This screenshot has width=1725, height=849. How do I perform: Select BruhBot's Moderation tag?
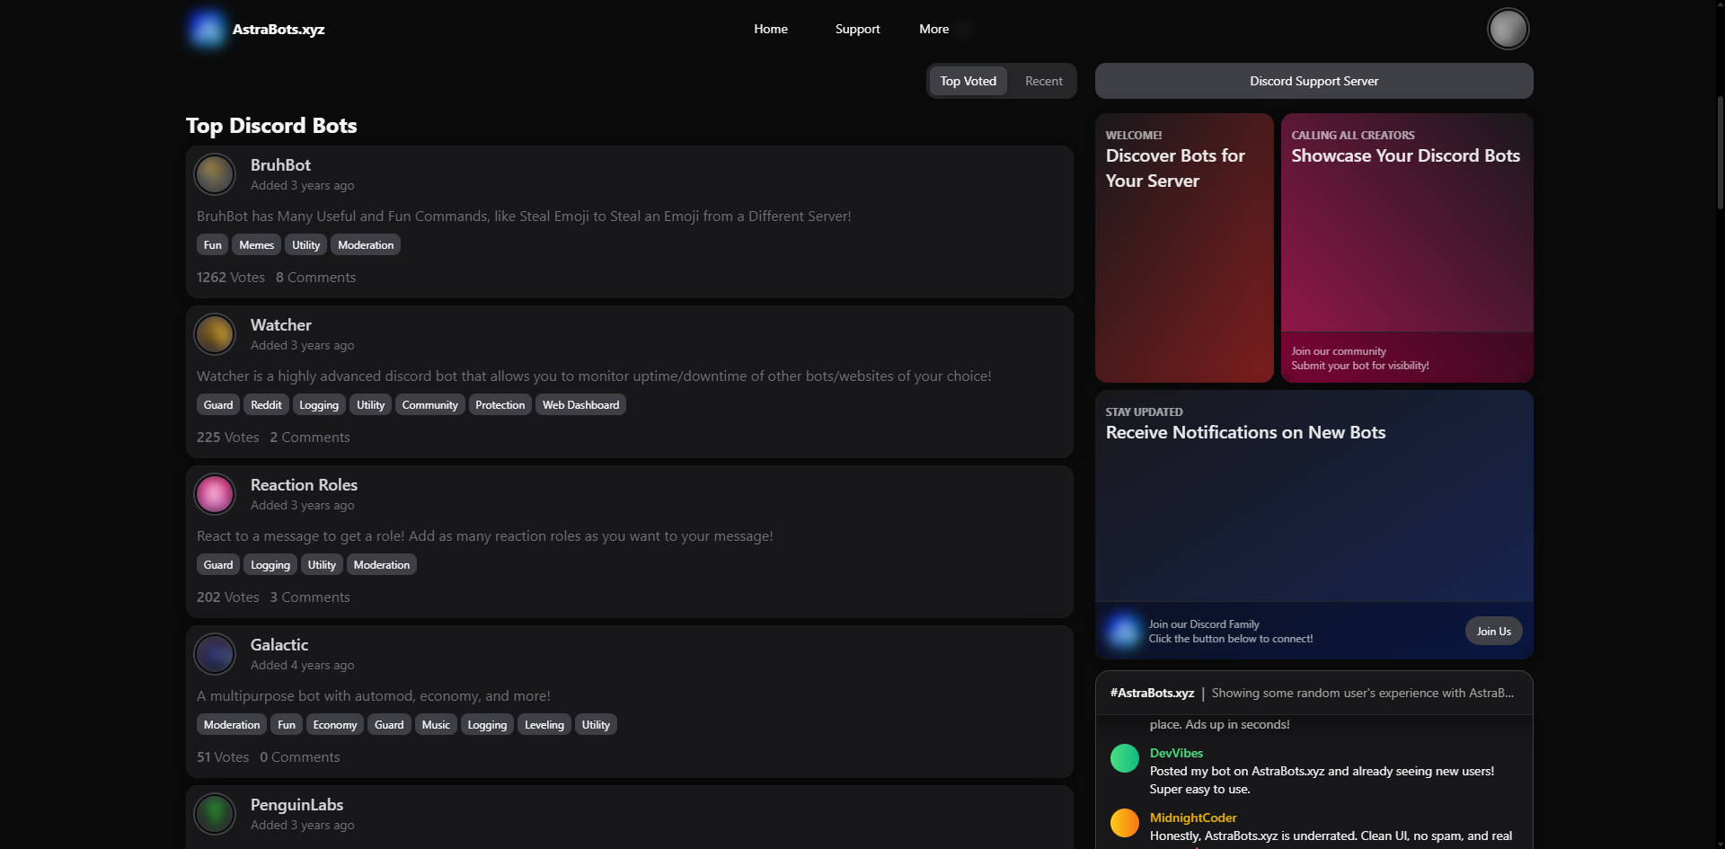(366, 245)
